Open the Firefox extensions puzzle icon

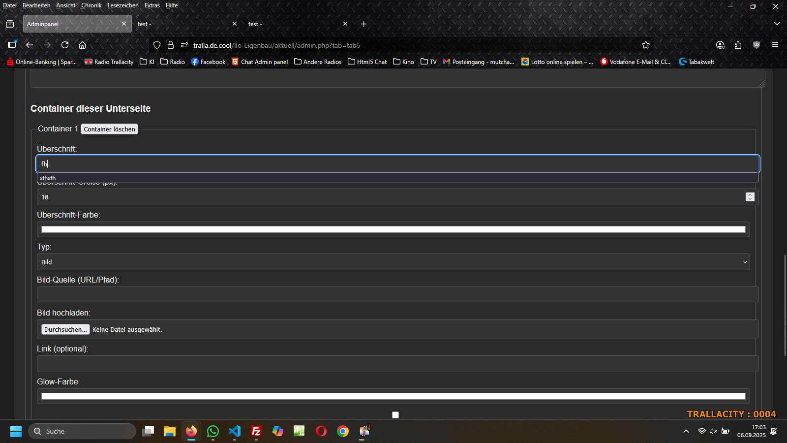tap(738, 45)
